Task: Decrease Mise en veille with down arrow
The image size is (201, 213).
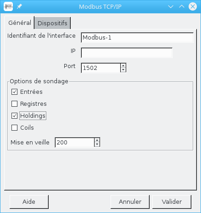Action: coord(97,144)
